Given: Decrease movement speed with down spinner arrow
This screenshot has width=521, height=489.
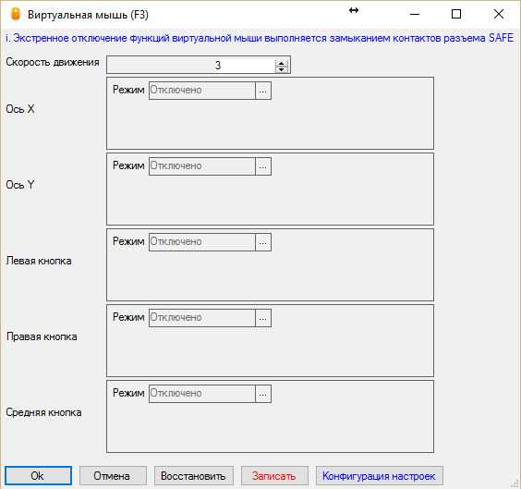Looking at the screenshot, I should 281,69.
